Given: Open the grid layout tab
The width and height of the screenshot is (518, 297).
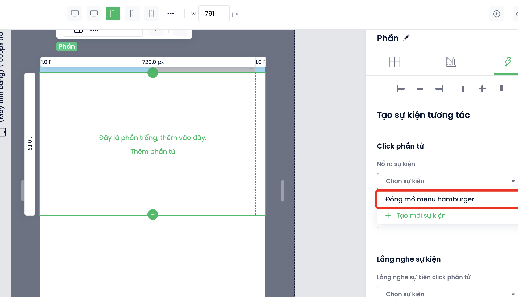Looking at the screenshot, I should (x=394, y=62).
